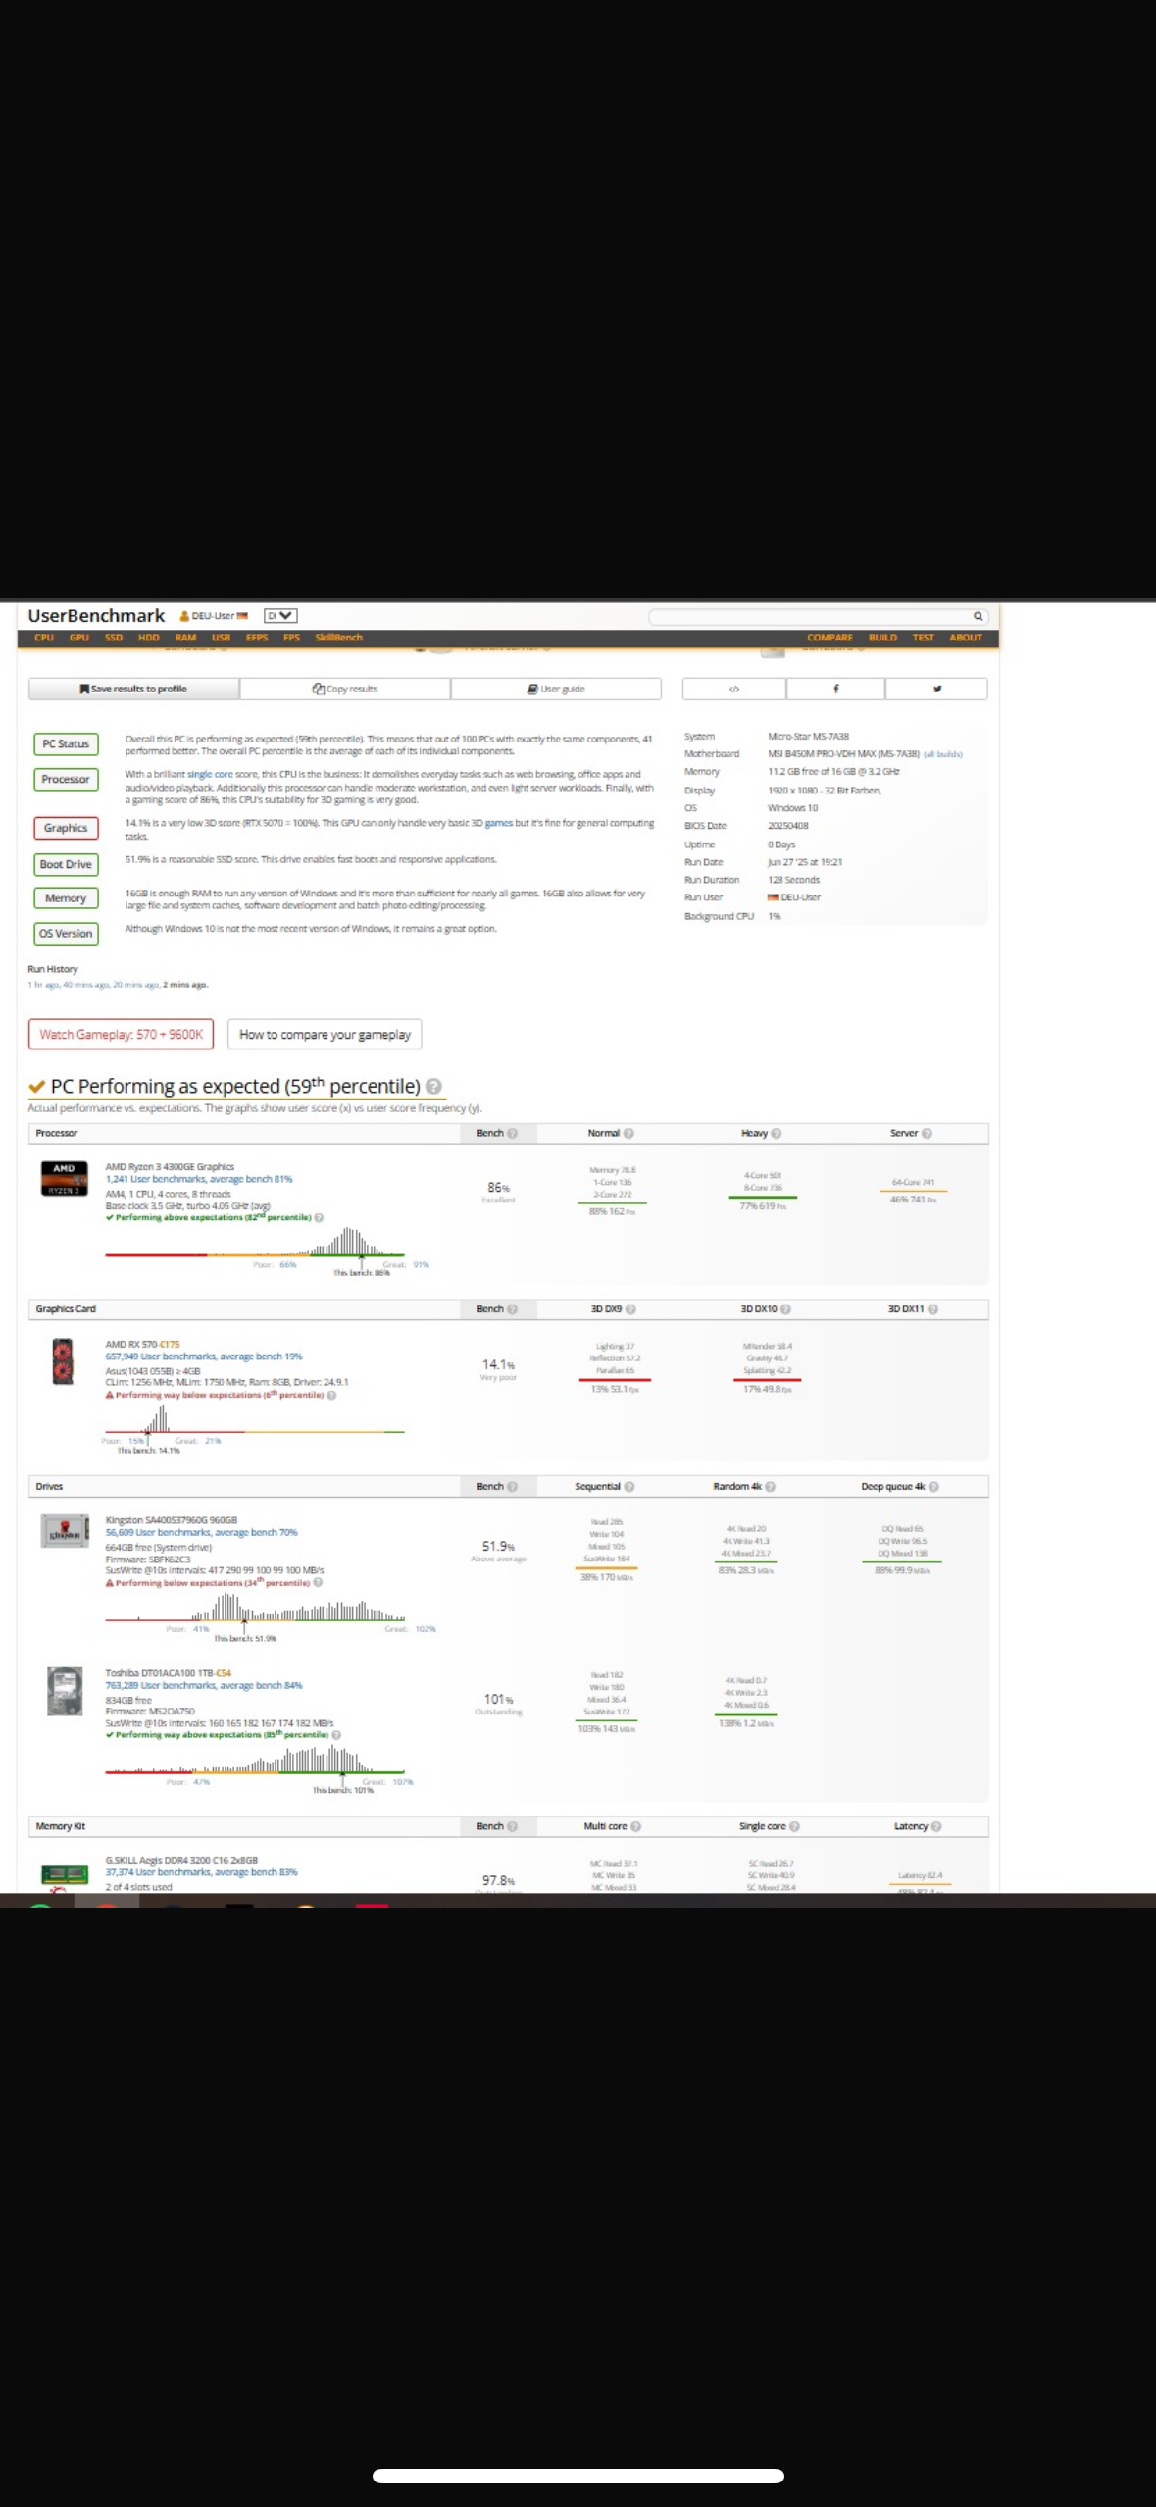Open the '1 hr ago' run history link
The image size is (1156, 2507).
point(44,984)
